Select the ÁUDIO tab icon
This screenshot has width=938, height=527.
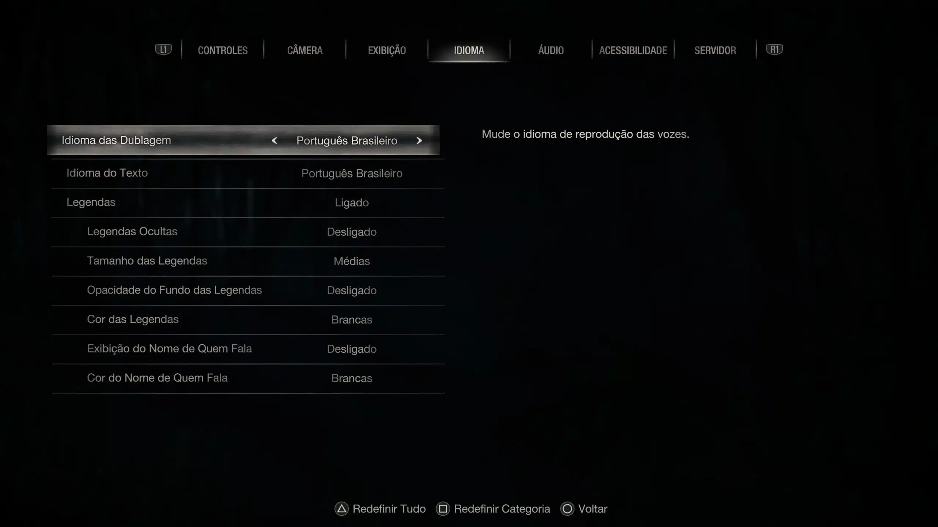551,50
